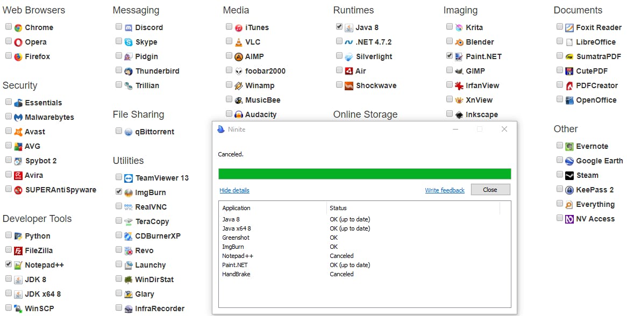Uncheck the Paint.NET checkbox
Viewport: 627px width, 316px height.
[450, 55]
